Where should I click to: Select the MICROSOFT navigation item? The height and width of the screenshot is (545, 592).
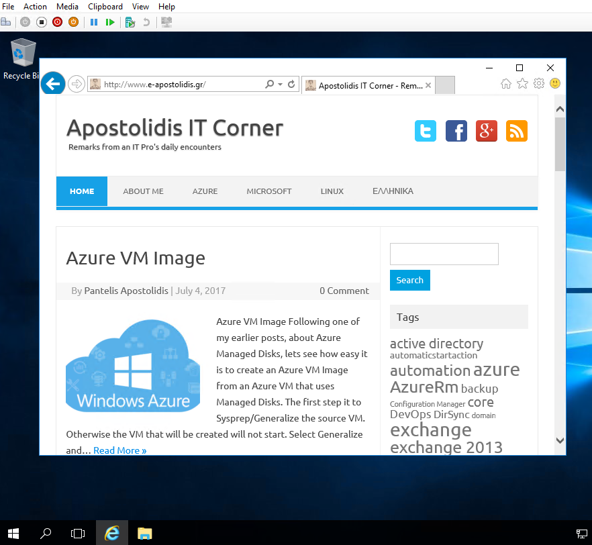268,191
